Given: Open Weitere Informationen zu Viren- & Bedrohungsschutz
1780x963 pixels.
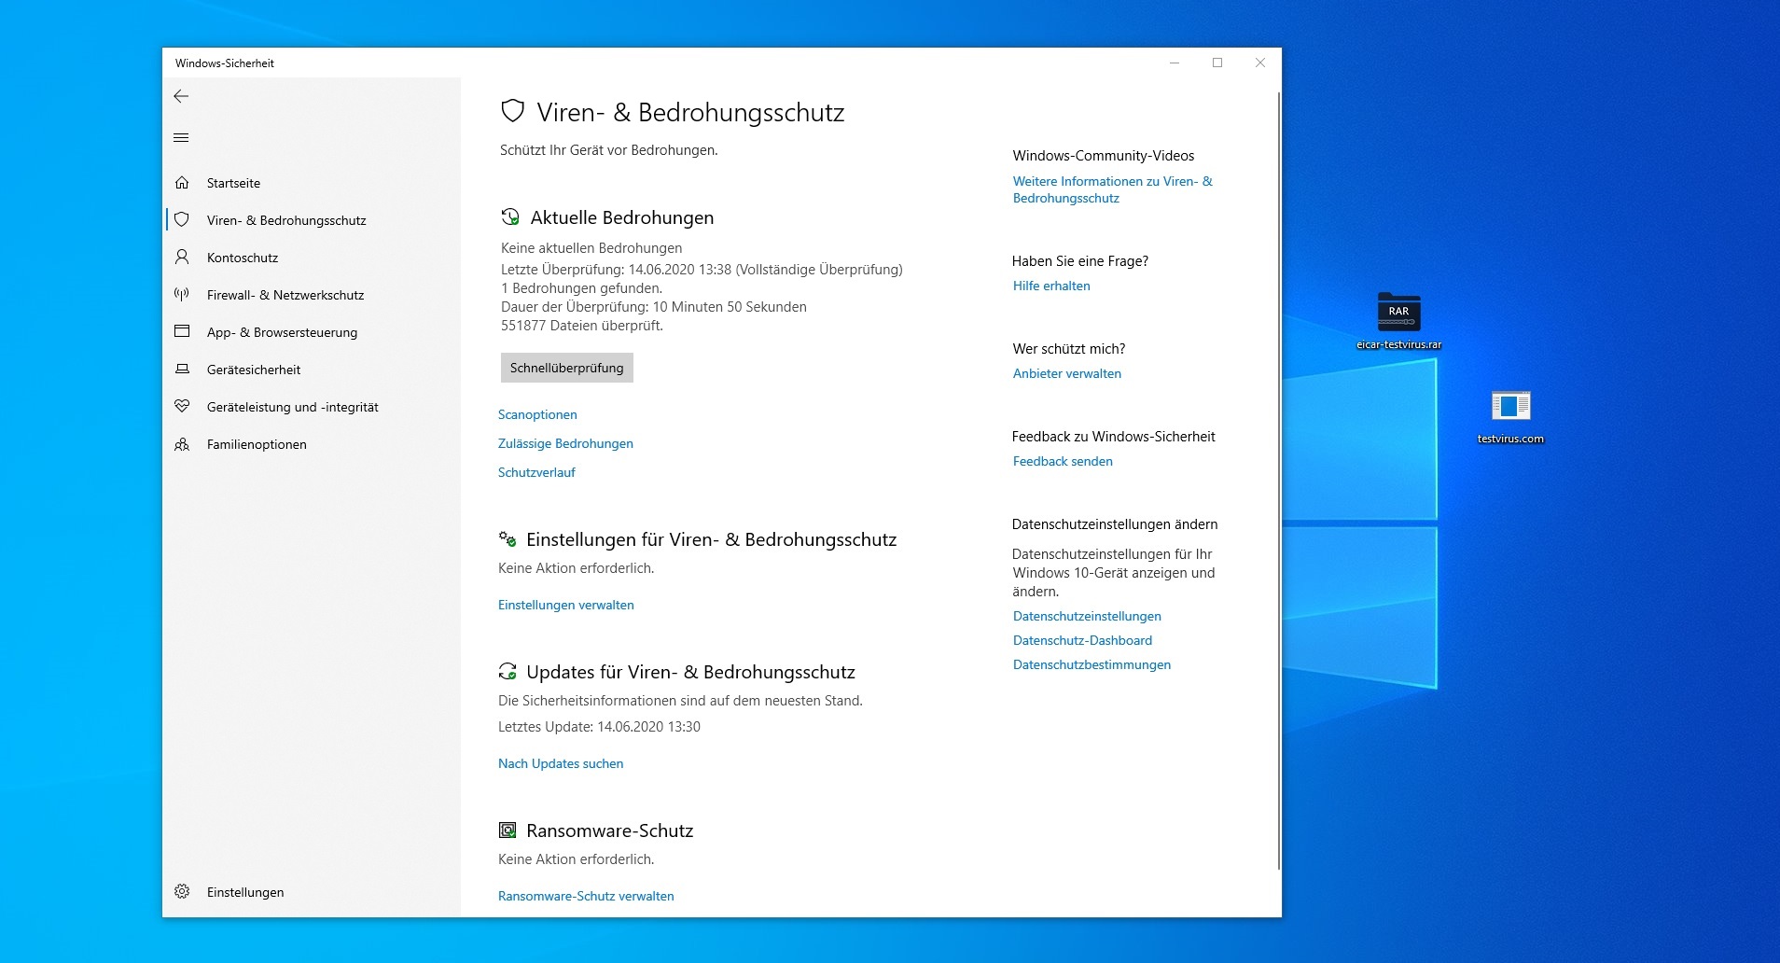Looking at the screenshot, I should [1113, 189].
